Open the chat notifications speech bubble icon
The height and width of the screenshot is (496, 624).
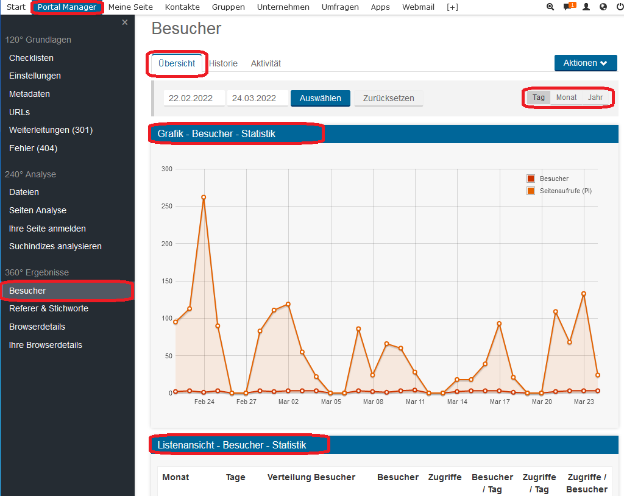tap(569, 7)
